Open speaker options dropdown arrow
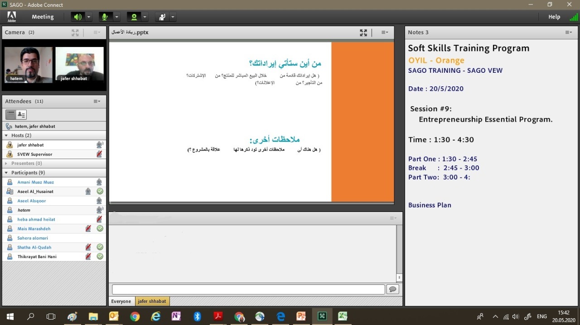This screenshot has height=325, width=580. click(89, 17)
